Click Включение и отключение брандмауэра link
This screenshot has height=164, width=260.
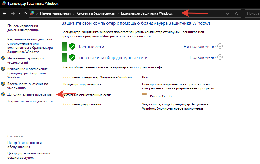(27, 73)
